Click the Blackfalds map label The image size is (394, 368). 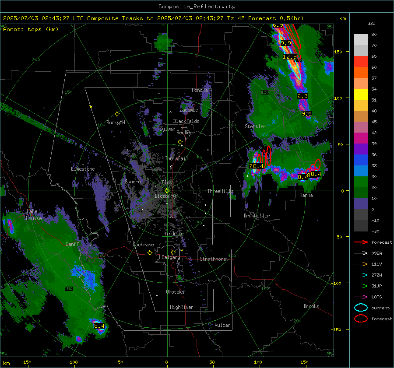click(186, 121)
